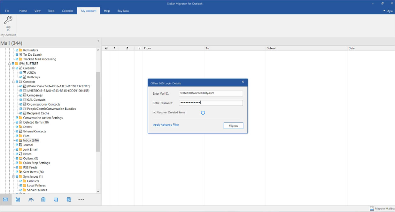The width and height of the screenshot is (395, 212).
Task: Collapse the Sync Issues (1) node
Action: point(13,176)
